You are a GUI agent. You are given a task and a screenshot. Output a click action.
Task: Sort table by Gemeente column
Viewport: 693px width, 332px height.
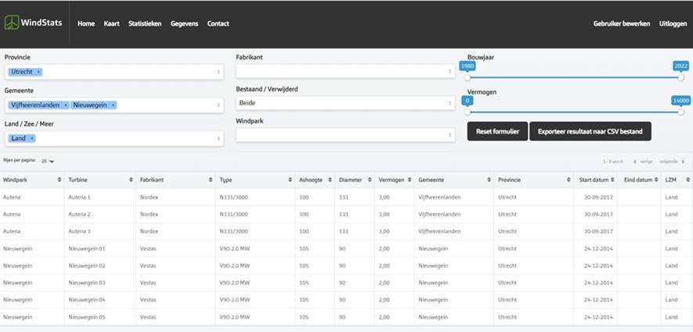pos(489,180)
